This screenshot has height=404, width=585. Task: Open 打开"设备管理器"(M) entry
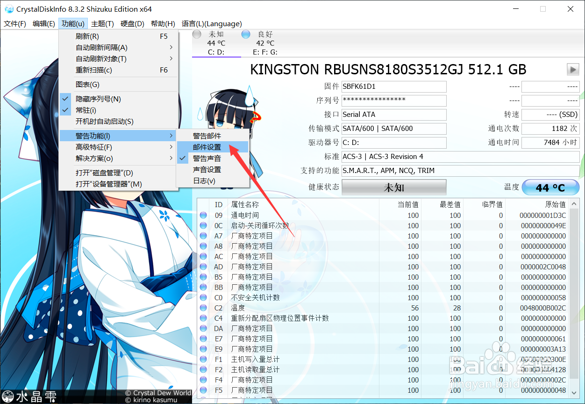pyautogui.click(x=119, y=184)
